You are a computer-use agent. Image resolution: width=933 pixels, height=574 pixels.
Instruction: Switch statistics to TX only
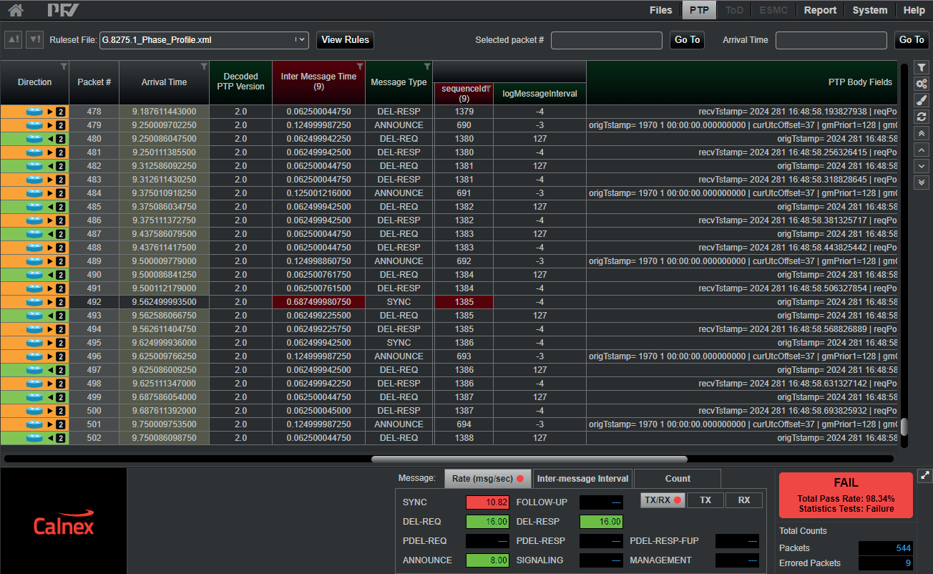point(705,500)
